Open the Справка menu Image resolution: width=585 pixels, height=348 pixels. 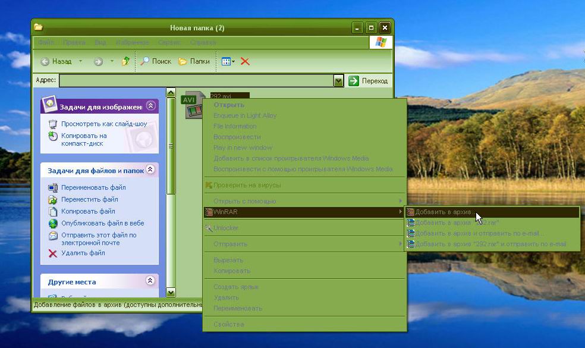point(203,43)
